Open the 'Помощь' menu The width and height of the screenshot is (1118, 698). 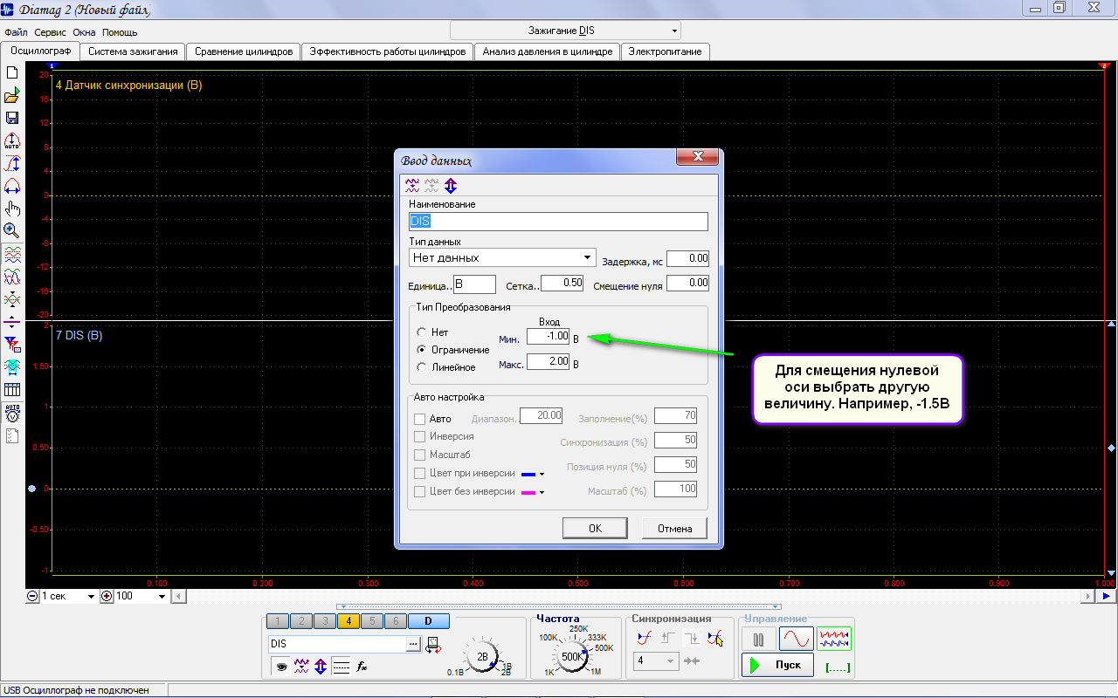120,32
